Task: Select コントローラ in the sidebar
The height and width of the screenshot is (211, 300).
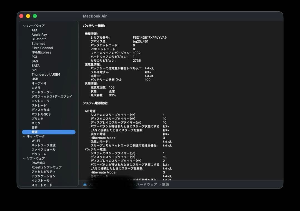Action: (x=40, y=101)
